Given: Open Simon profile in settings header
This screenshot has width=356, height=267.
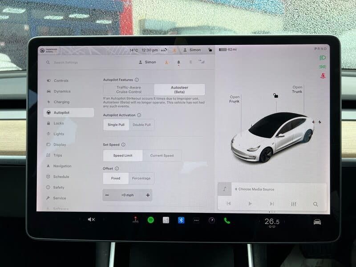Looking at the screenshot, I should click(147, 62).
